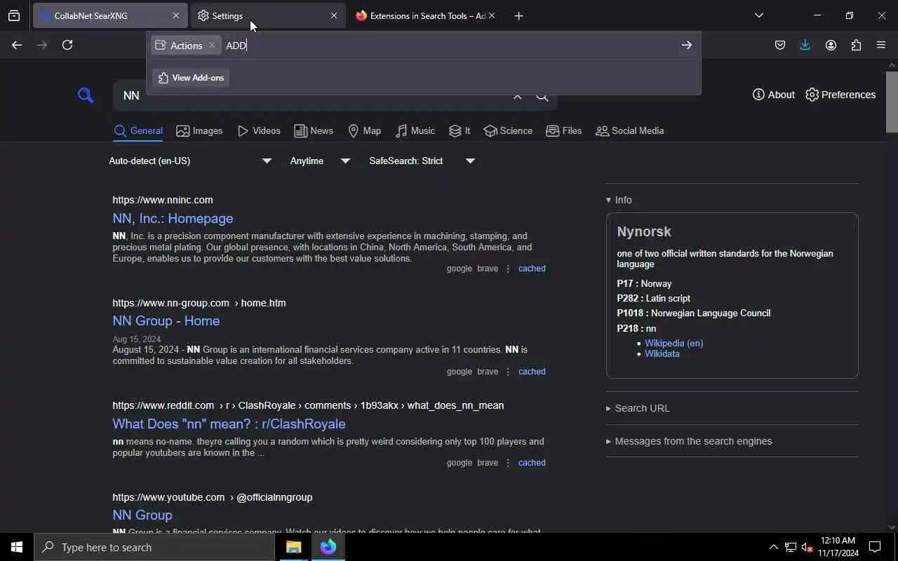
Task: Open SearXNG Preferences
Action: 840,95
